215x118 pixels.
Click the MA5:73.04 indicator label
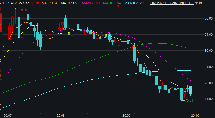pos(50,3)
